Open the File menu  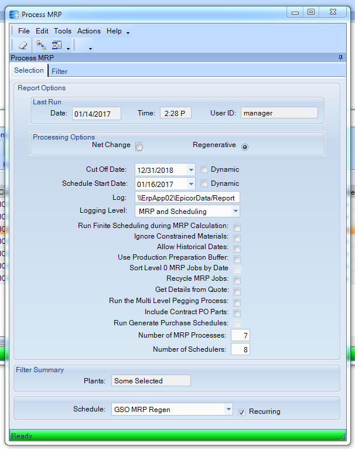tap(24, 31)
